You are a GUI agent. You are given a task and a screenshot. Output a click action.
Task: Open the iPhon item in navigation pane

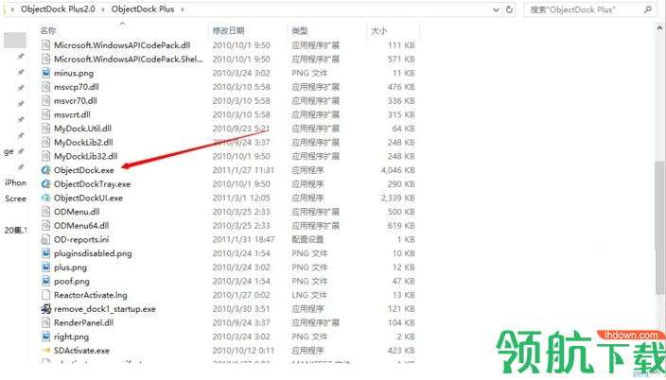pyautogui.click(x=16, y=183)
